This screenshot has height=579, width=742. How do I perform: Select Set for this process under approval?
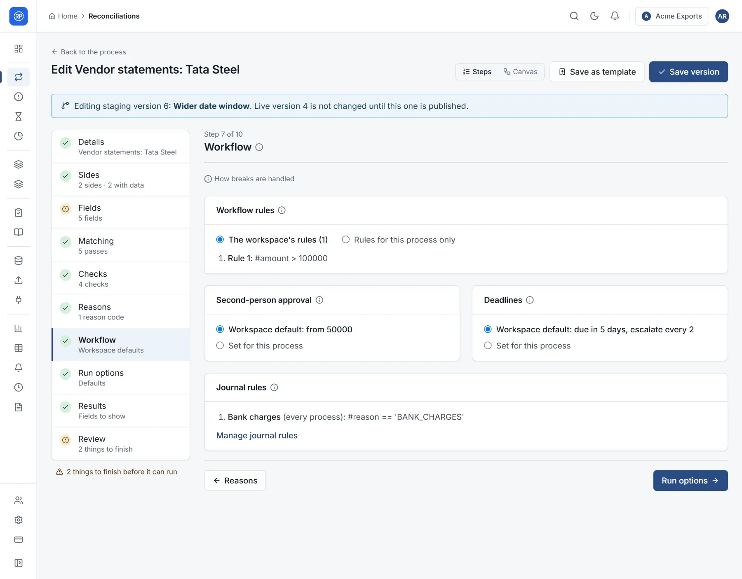coord(220,346)
